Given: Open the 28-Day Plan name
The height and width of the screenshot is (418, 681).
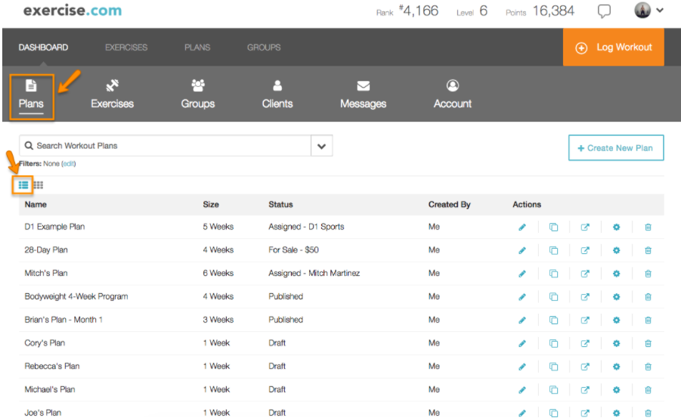Looking at the screenshot, I should [x=46, y=250].
